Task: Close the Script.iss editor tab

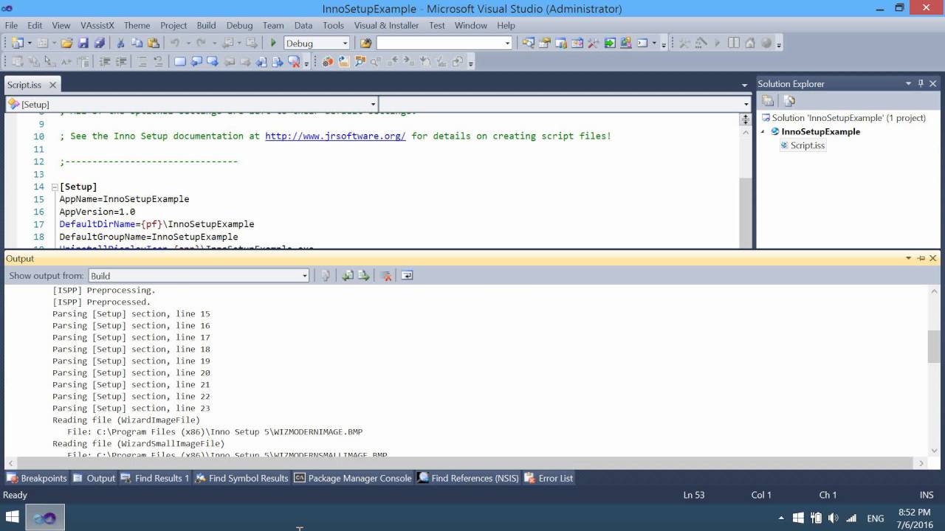Action: (x=52, y=85)
